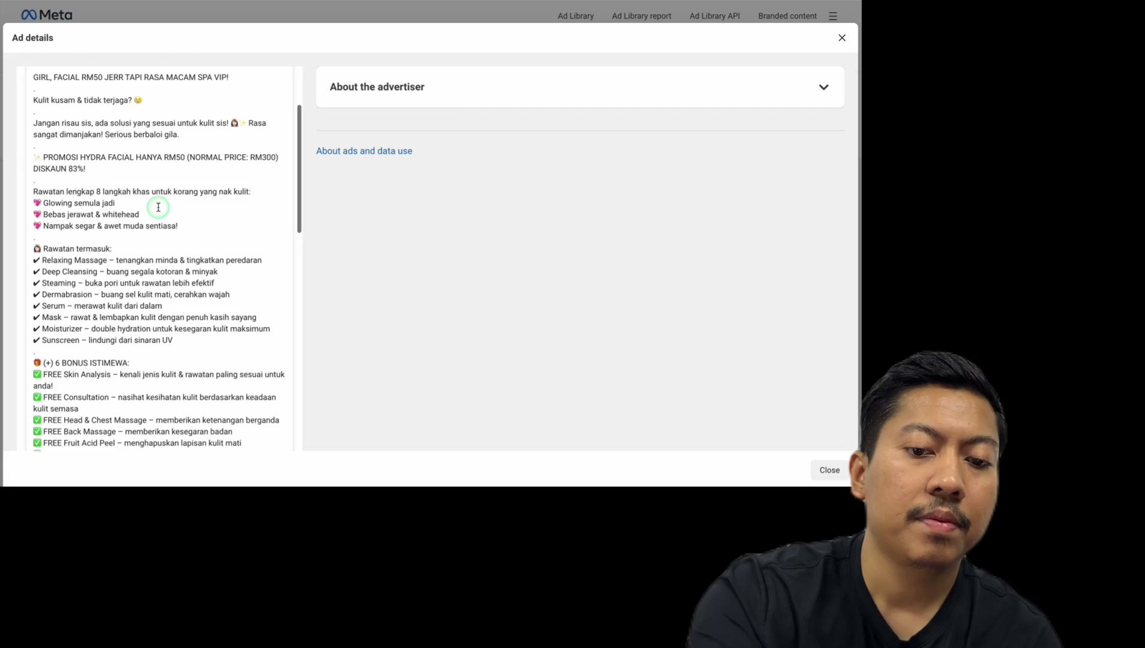Screen dimensions: 1145x648
Task: Close the Ad details dialog with X
Action: tap(842, 38)
